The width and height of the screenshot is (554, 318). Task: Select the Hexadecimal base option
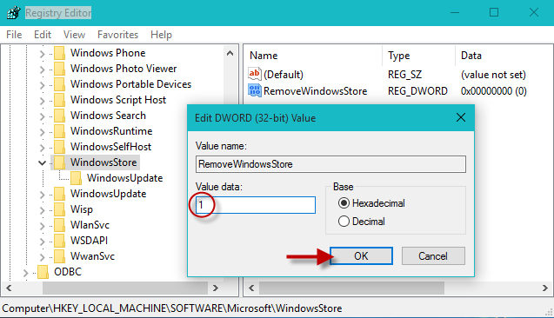[x=371, y=203]
